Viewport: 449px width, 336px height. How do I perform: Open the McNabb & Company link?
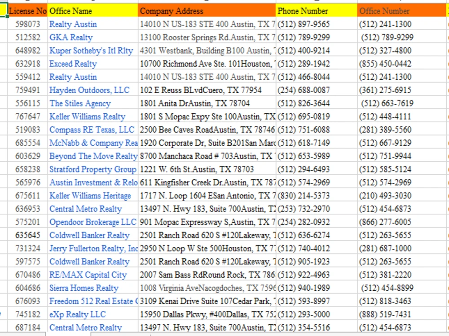coord(93,143)
